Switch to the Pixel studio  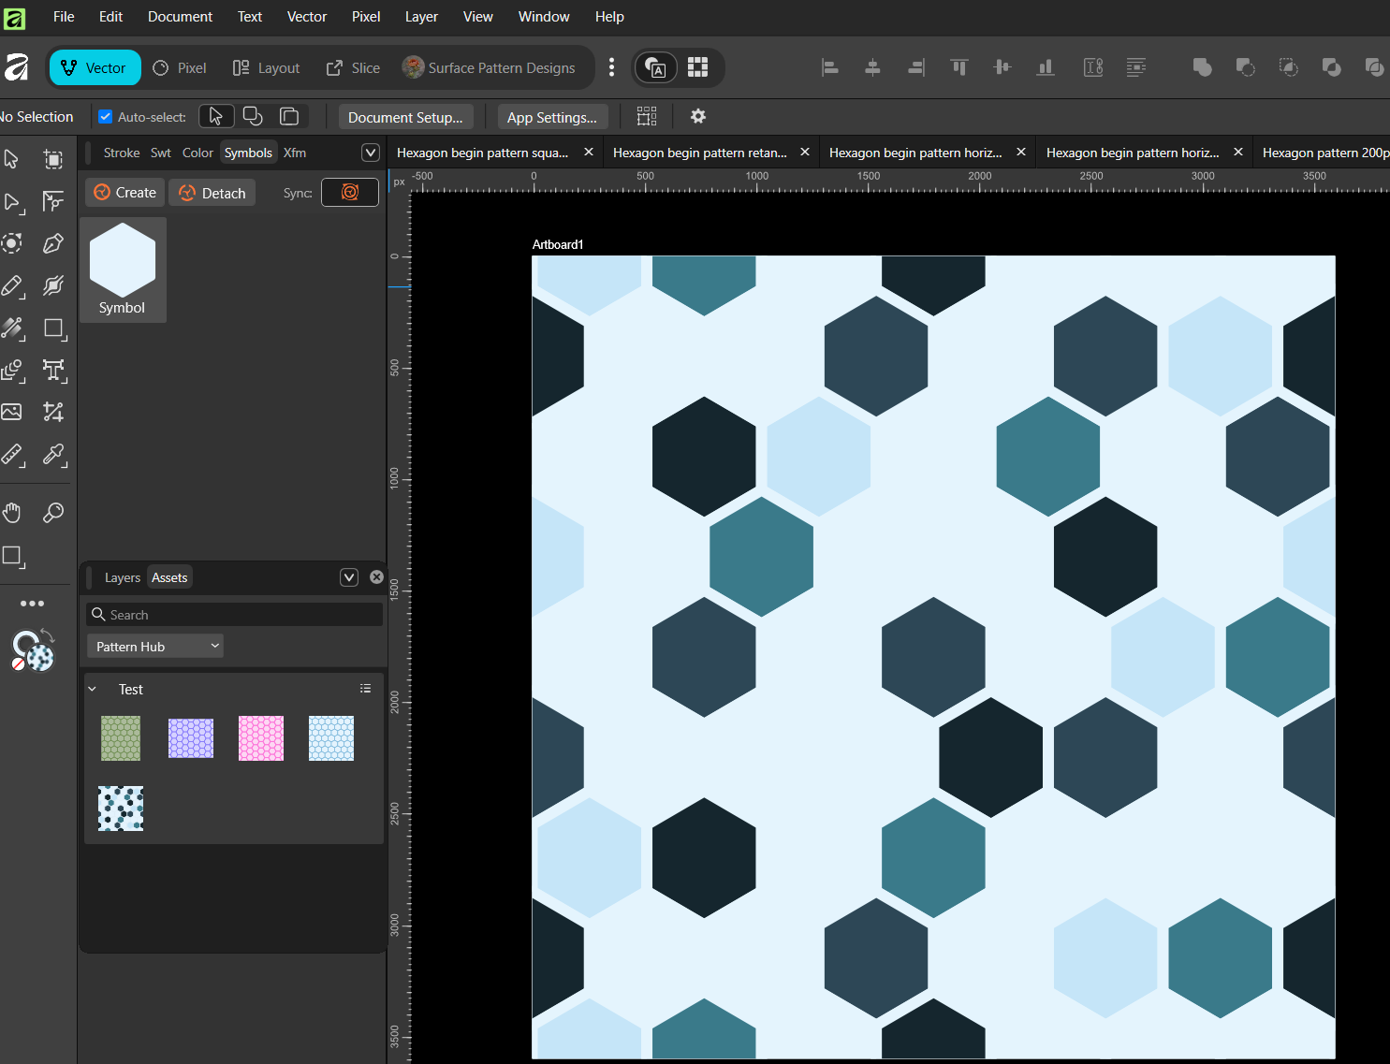(x=180, y=67)
